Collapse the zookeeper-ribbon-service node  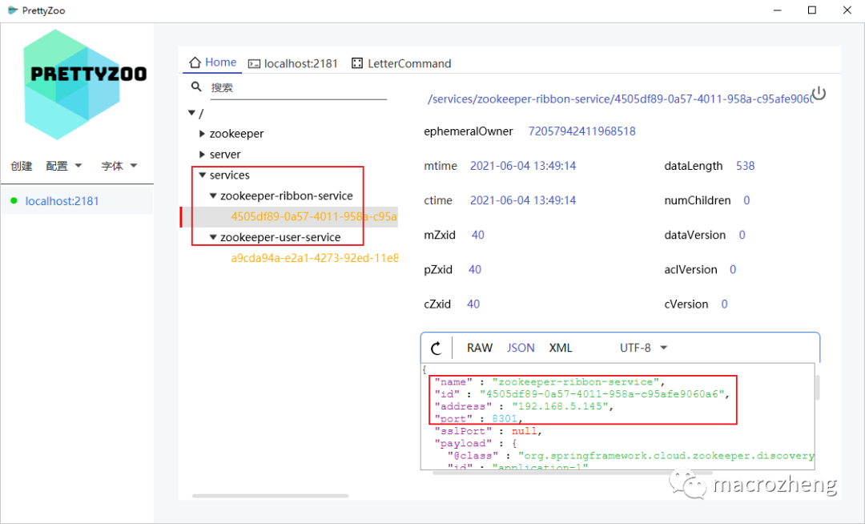pyautogui.click(x=213, y=195)
